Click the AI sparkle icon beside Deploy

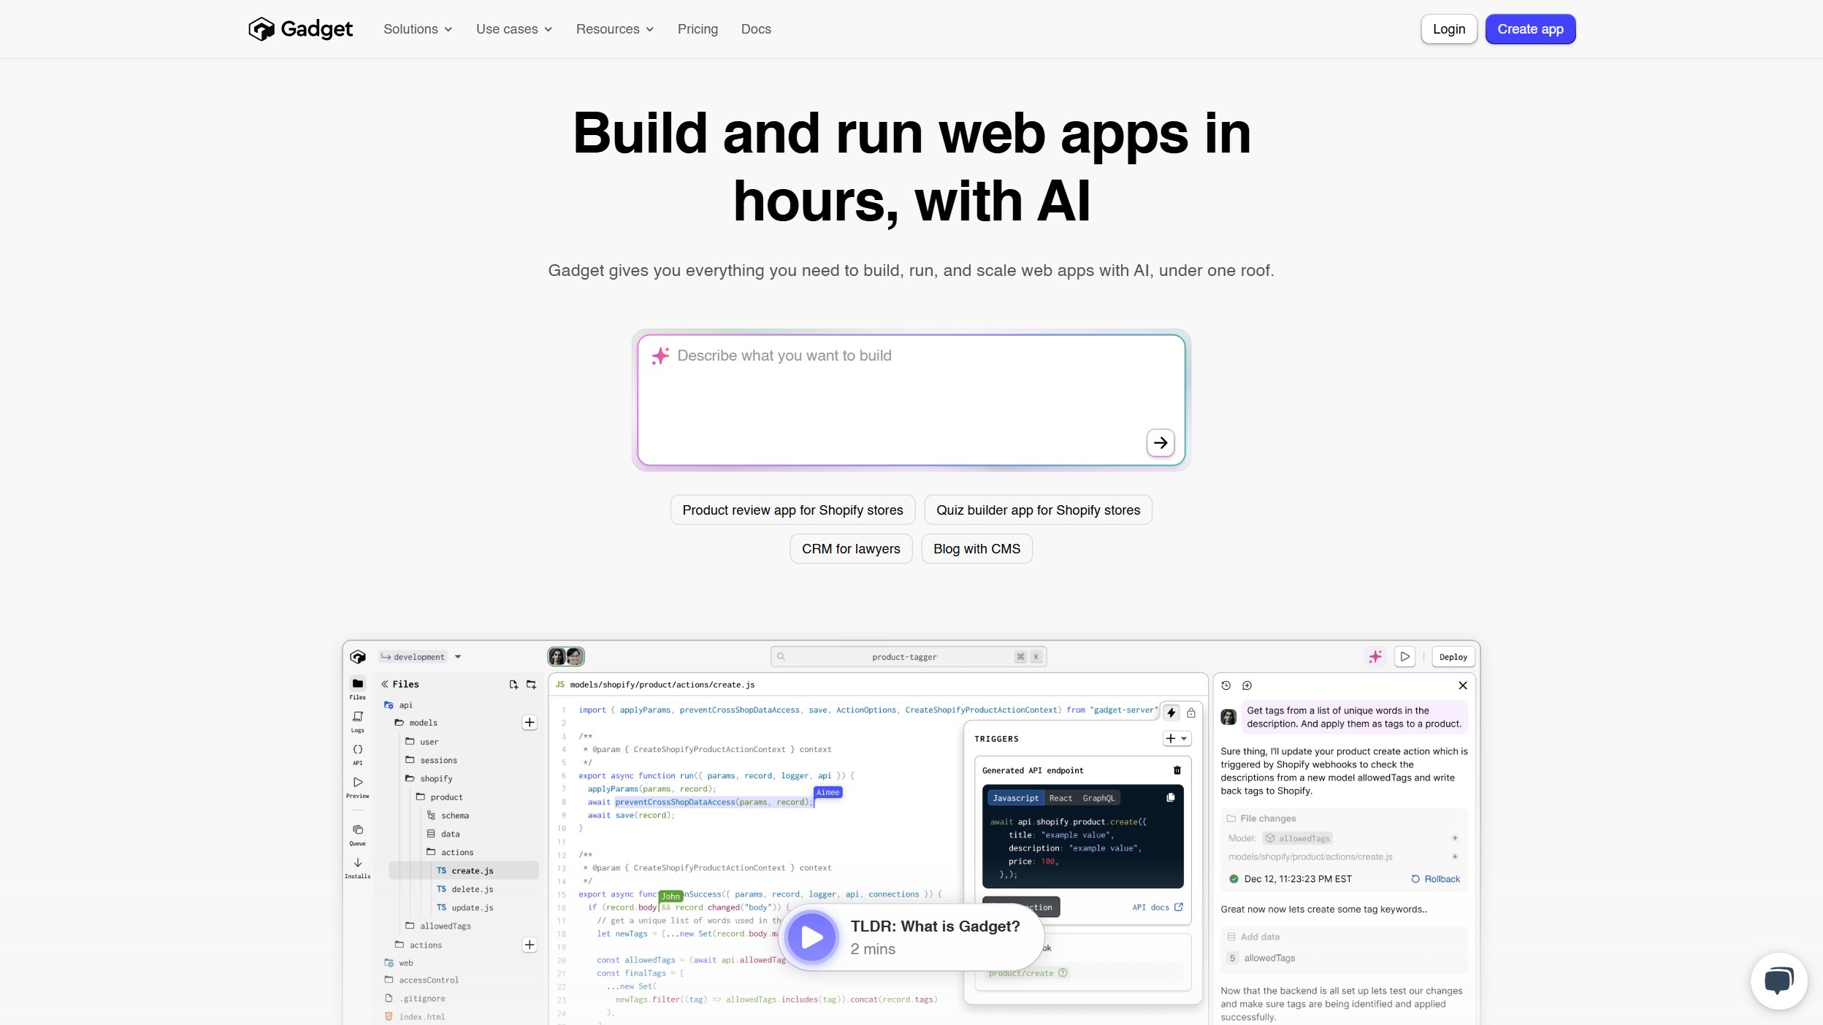coord(1375,656)
